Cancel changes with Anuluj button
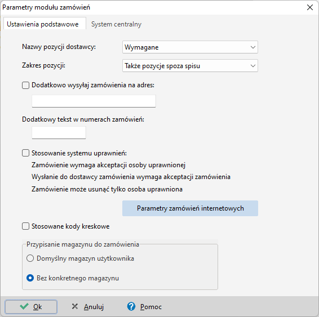Image resolution: width=319 pixels, height=317 pixels. [x=88, y=307]
